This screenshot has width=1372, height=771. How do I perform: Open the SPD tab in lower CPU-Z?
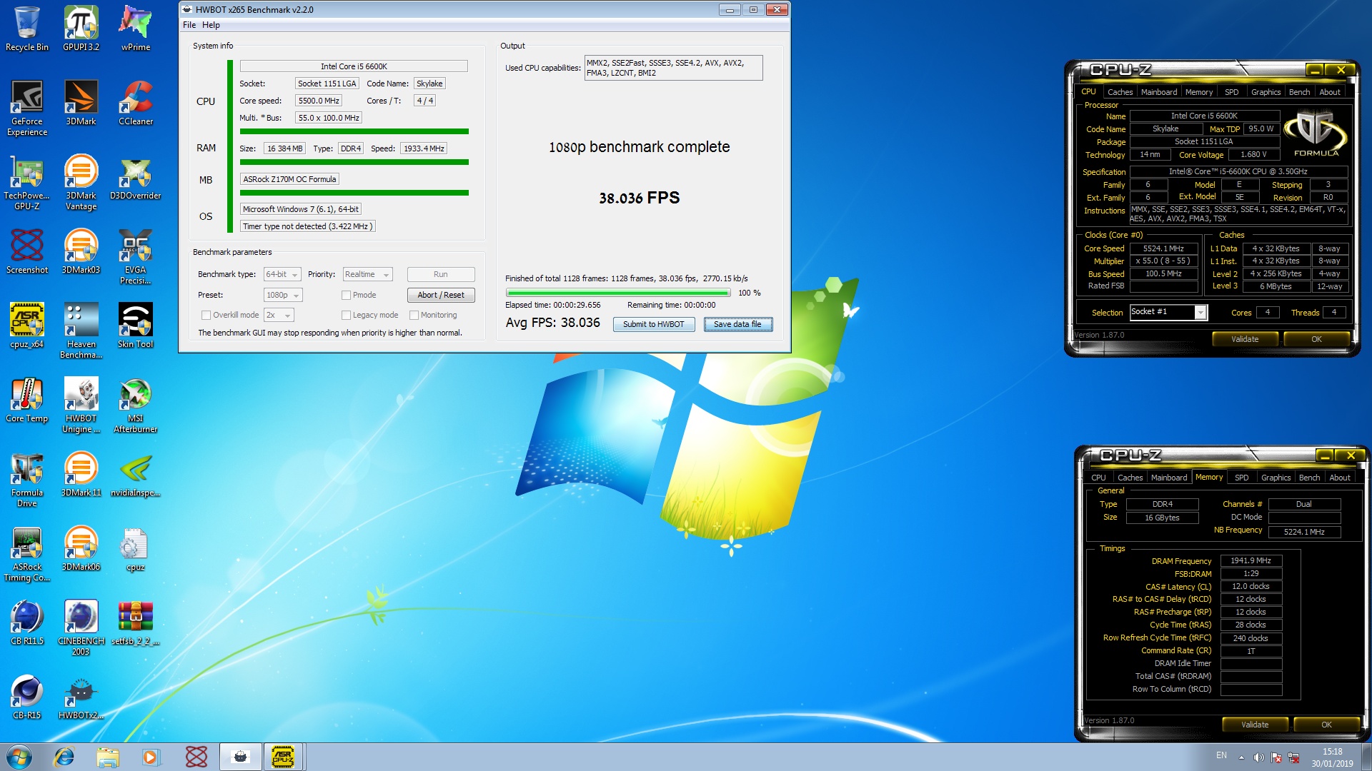(x=1241, y=478)
